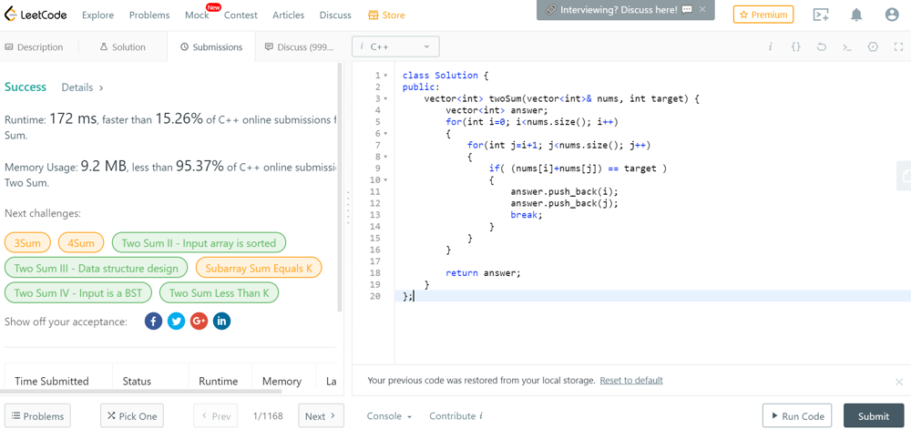This screenshot has width=911, height=429.
Task: Enter fullscreen editor mode
Action: (898, 46)
